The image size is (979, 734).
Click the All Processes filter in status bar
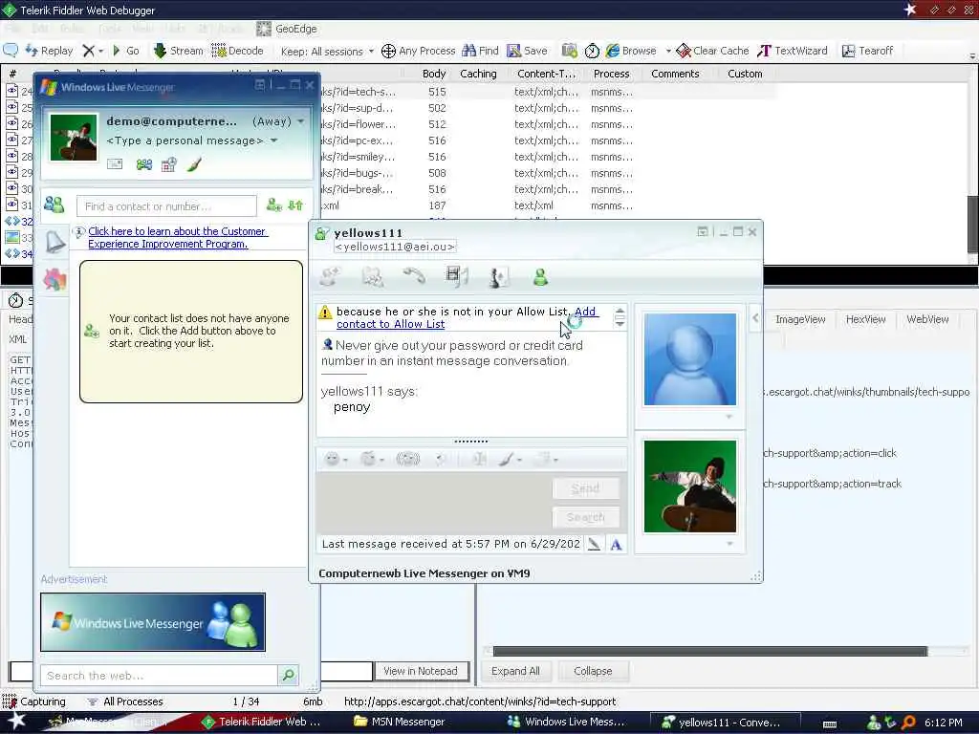(125, 702)
